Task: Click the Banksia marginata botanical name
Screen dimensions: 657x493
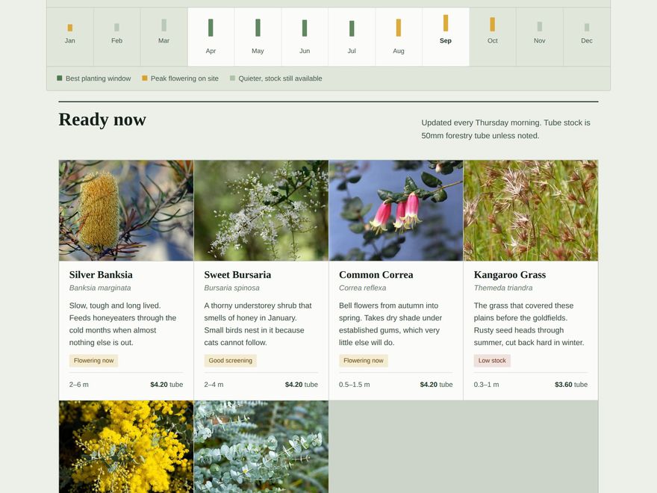Action: click(x=100, y=288)
